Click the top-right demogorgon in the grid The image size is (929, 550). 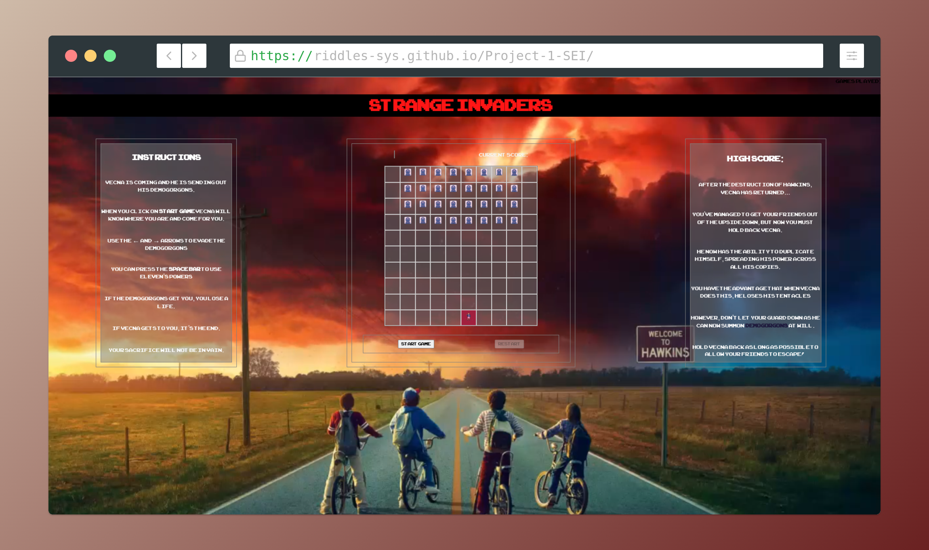(x=514, y=173)
